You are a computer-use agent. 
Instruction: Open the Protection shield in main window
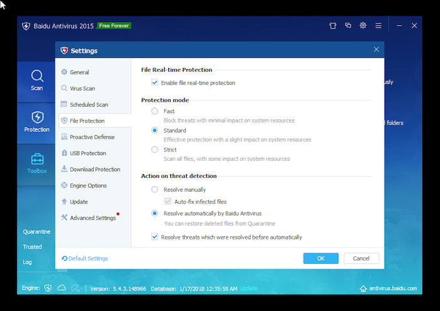pyautogui.click(x=37, y=117)
